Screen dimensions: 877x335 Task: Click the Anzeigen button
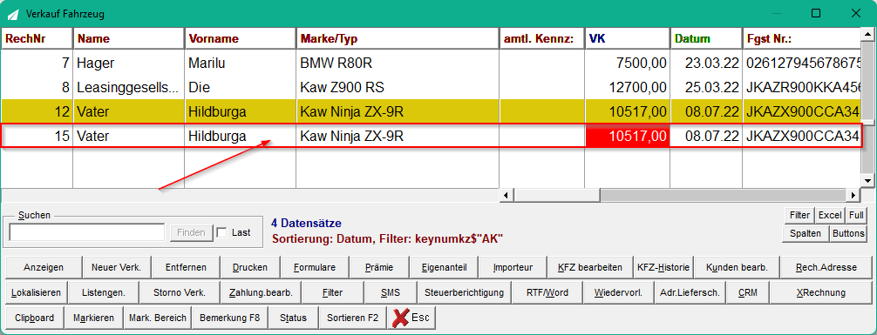[44, 267]
